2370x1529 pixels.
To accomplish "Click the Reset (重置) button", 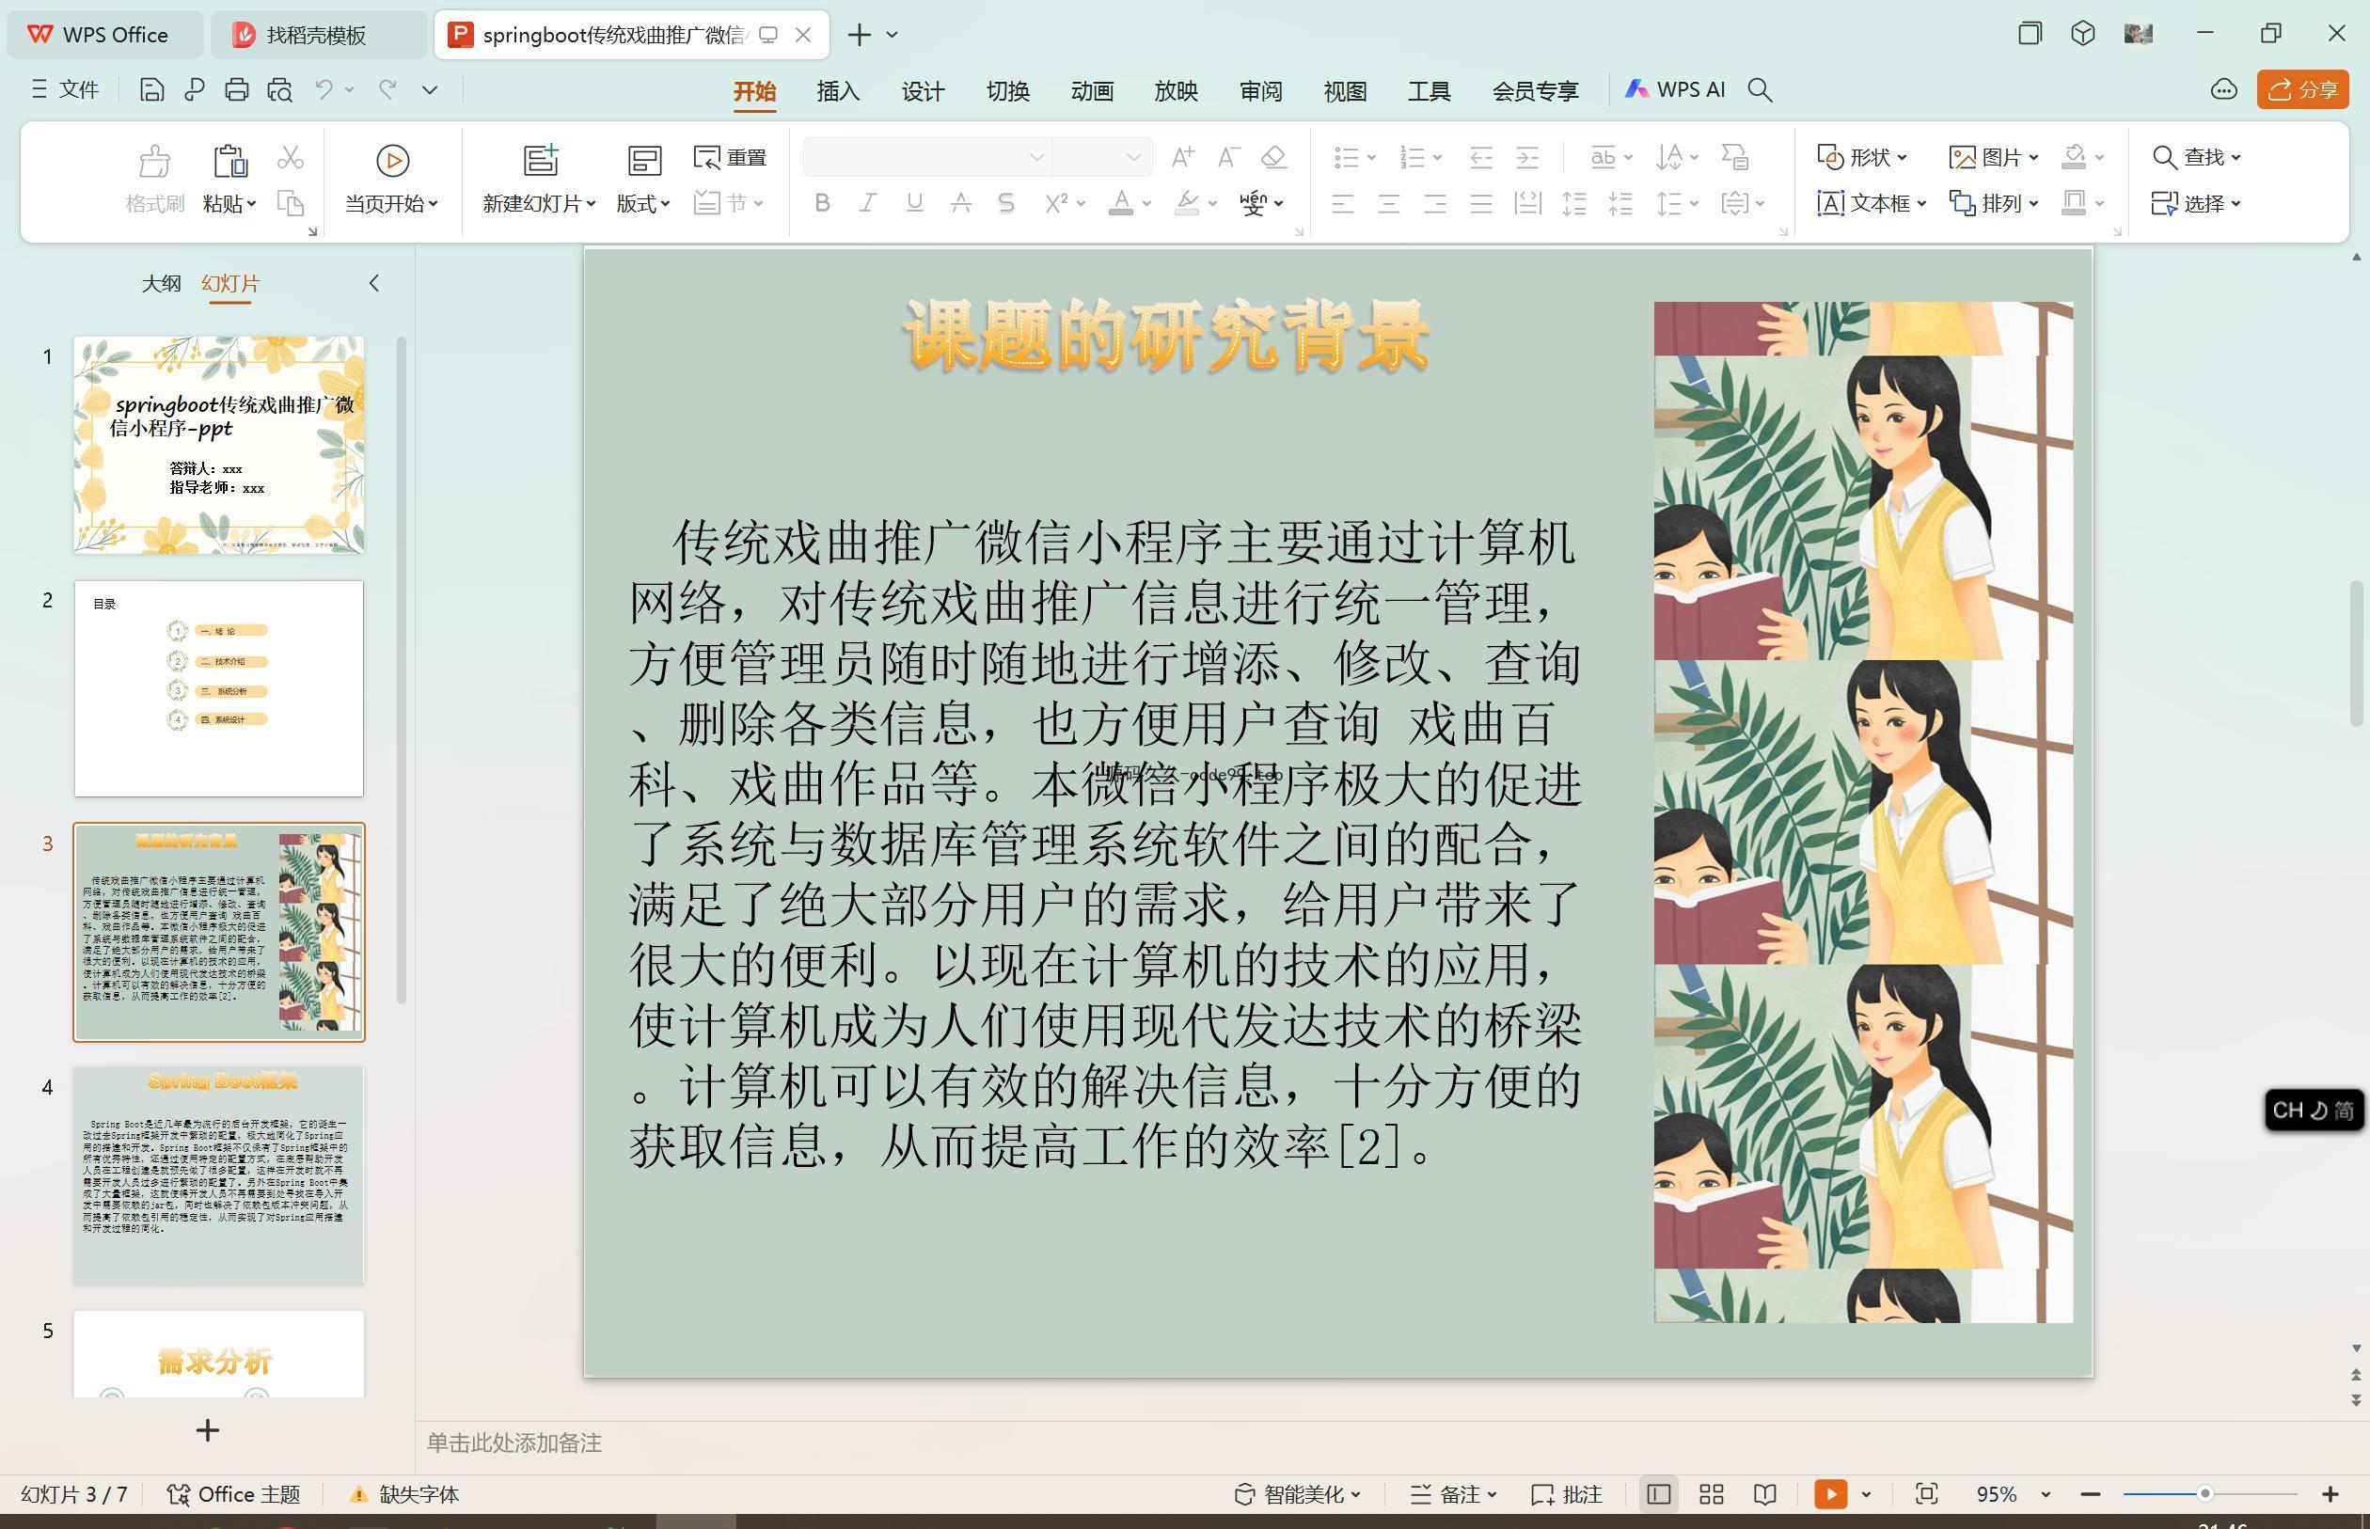I will (730, 157).
